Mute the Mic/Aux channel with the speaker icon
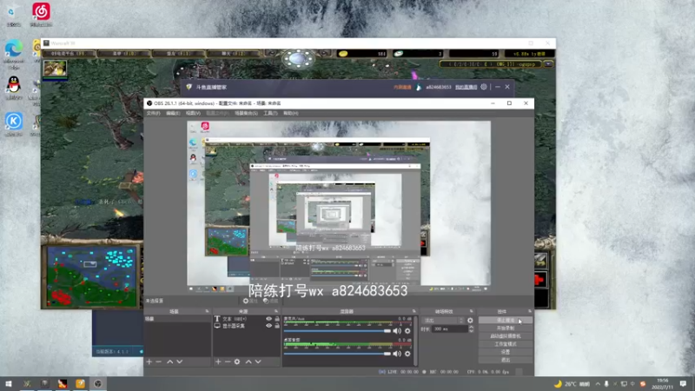The image size is (695, 391). [x=397, y=331]
